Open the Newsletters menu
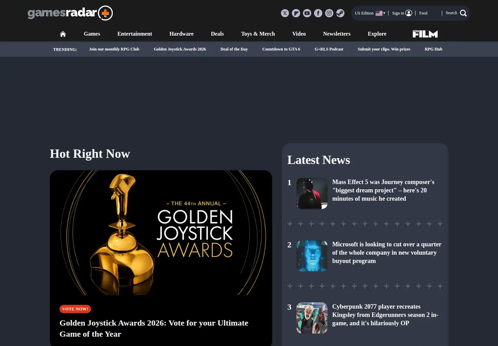The image size is (498, 346). coord(337,34)
